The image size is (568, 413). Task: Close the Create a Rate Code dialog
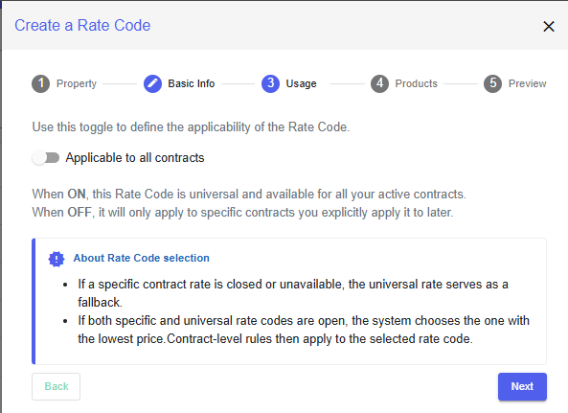(x=549, y=26)
